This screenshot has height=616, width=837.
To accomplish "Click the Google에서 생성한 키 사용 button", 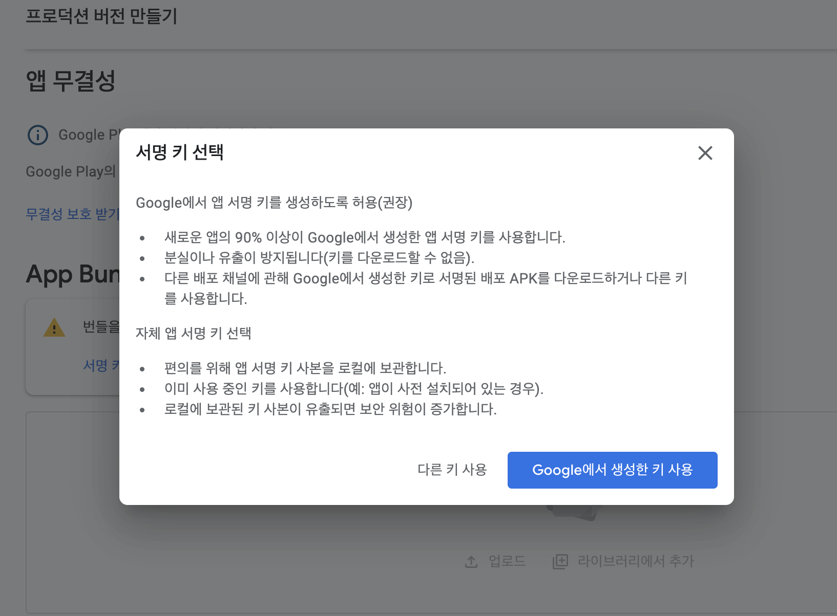I will coord(612,470).
